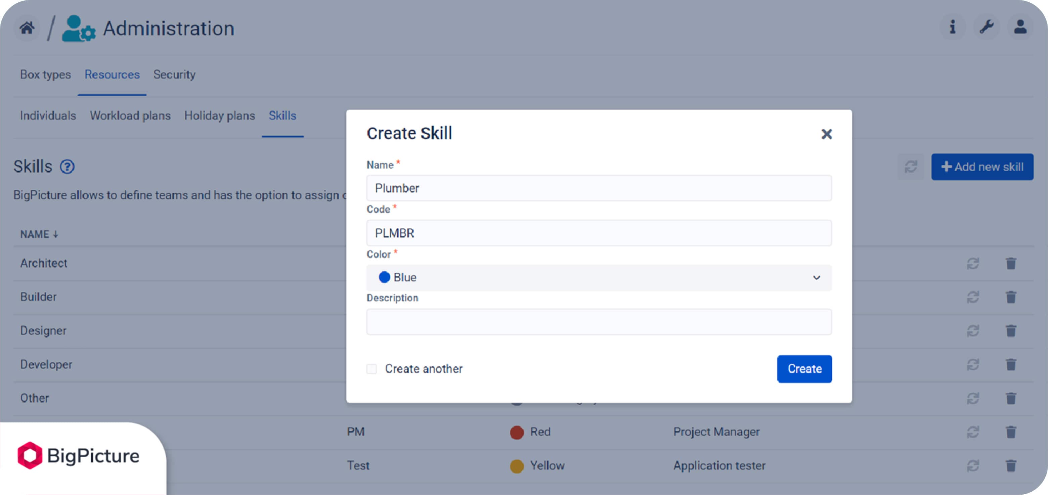Click into the empty Description field

tap(599, 322)
